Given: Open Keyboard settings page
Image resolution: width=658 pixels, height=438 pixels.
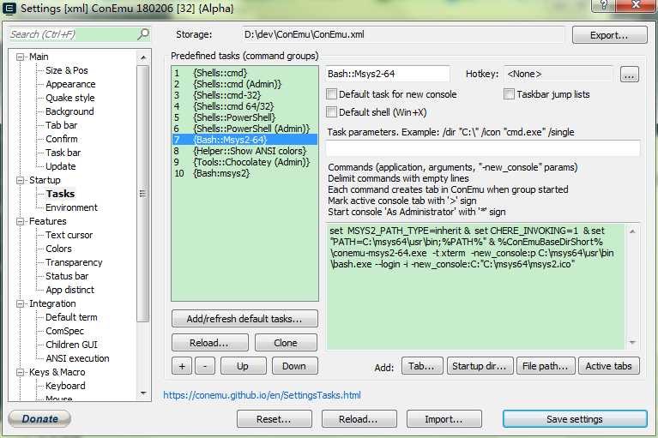Looking at the screenshot, I should (65, 386).
